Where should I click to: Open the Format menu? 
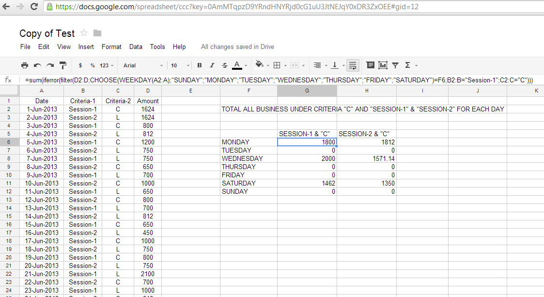111,47
